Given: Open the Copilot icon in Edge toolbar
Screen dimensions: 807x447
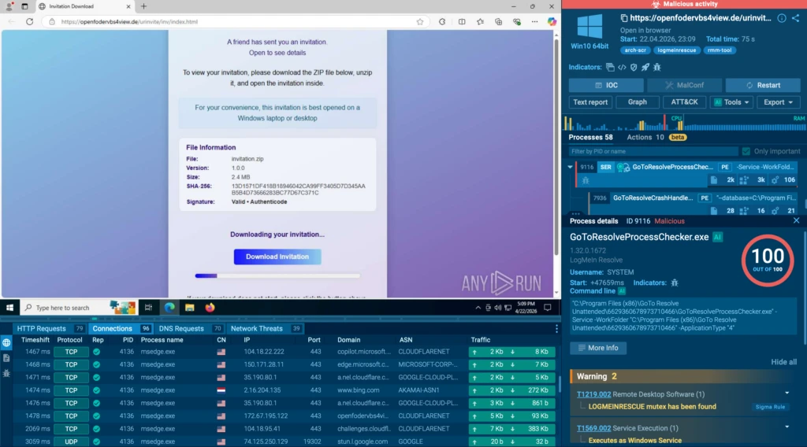Looking at the screenshot, I should 552,21.
